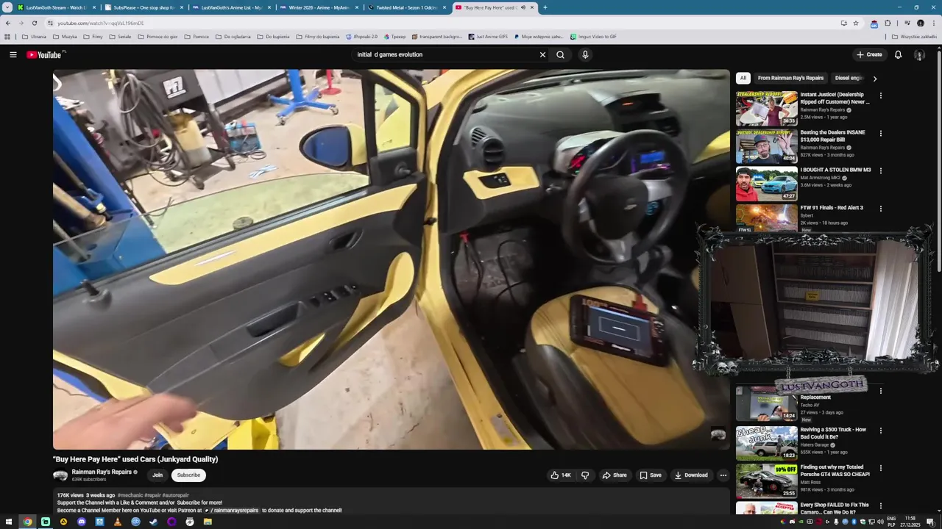This screenshot has height=529, width=942.
Task: Open the account avatar menu
Action: 919,54
